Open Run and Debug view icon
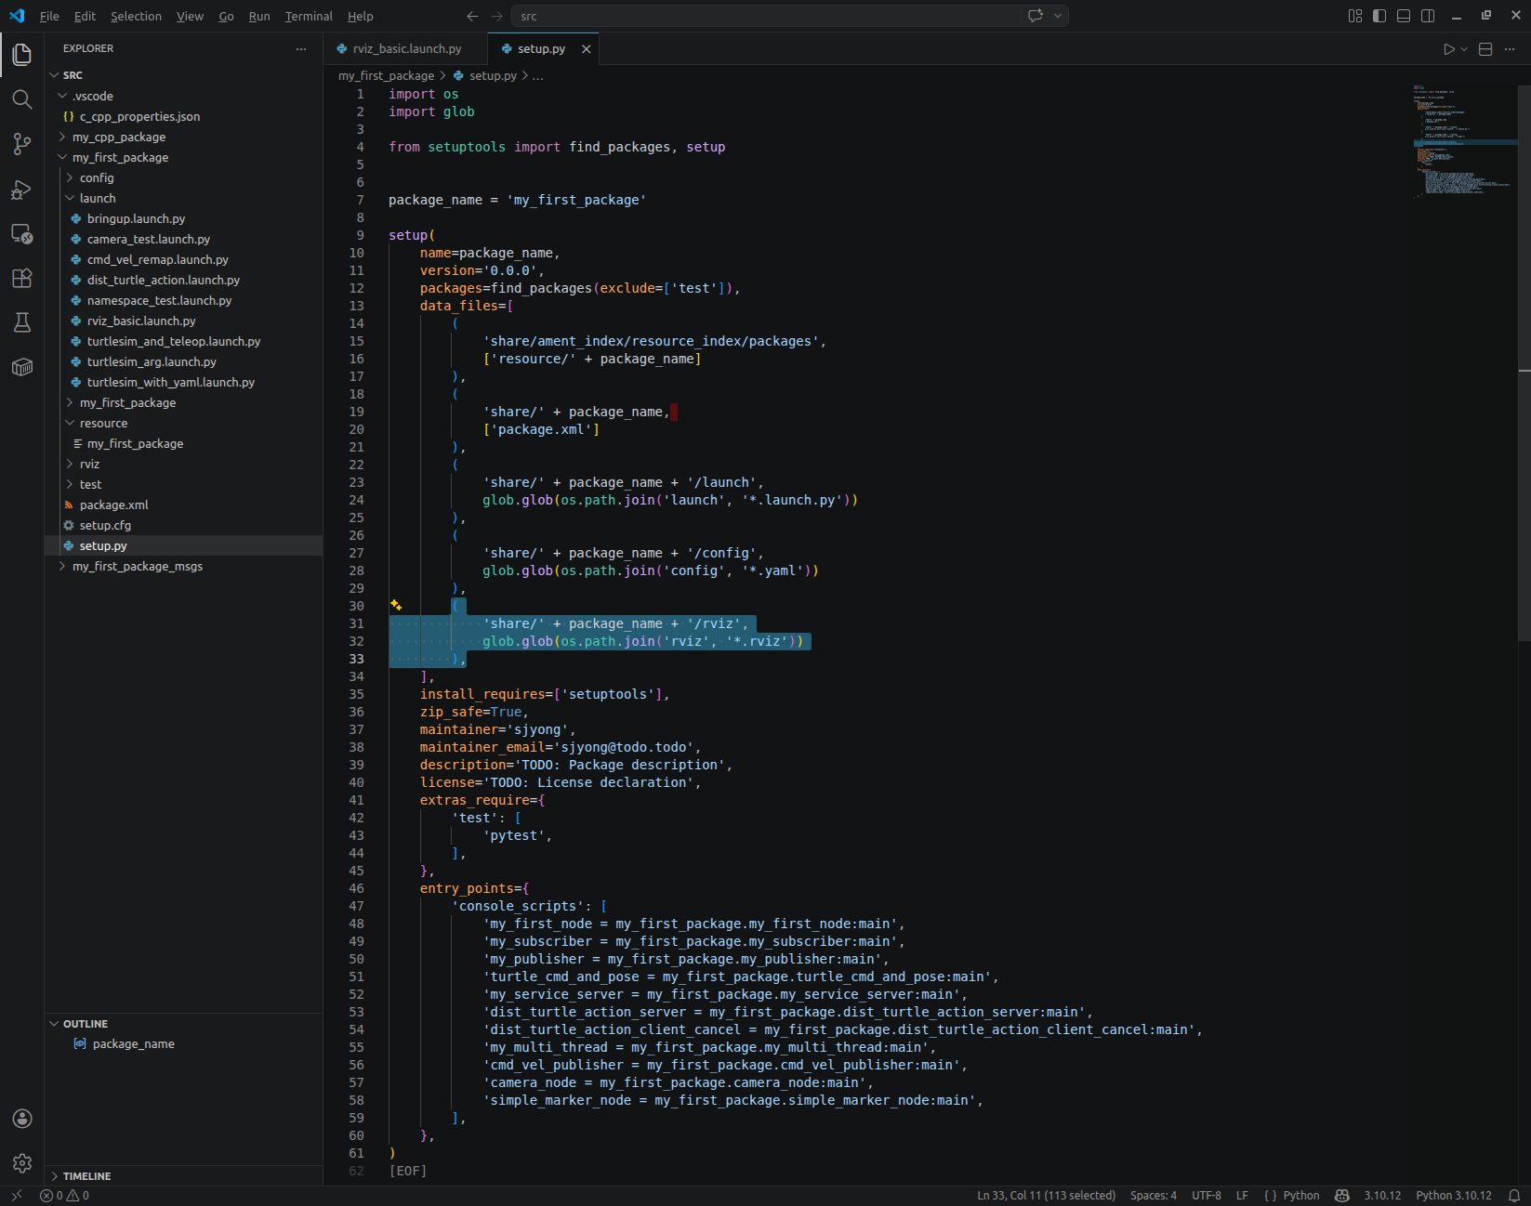 [22, 190]
